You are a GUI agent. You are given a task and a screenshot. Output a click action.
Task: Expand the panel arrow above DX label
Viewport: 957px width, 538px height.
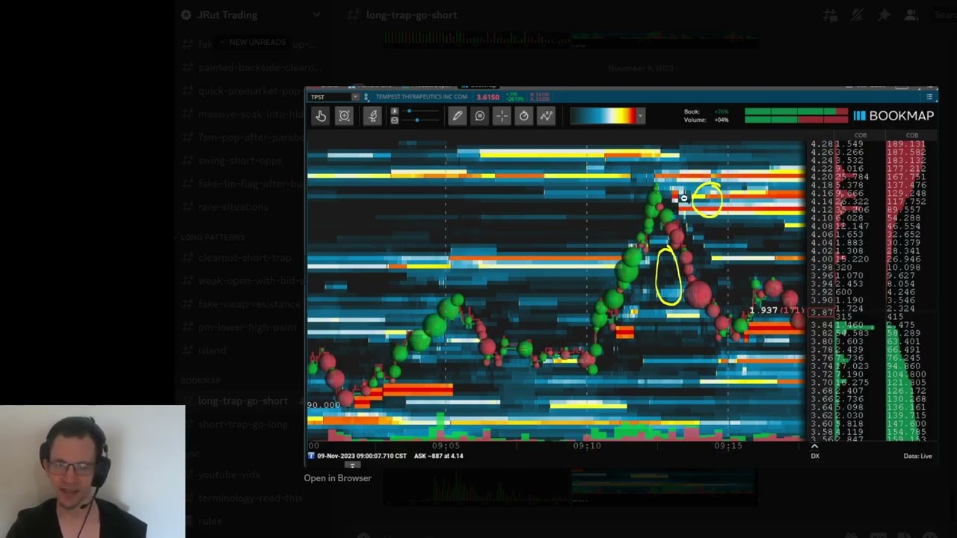(814, 447)
